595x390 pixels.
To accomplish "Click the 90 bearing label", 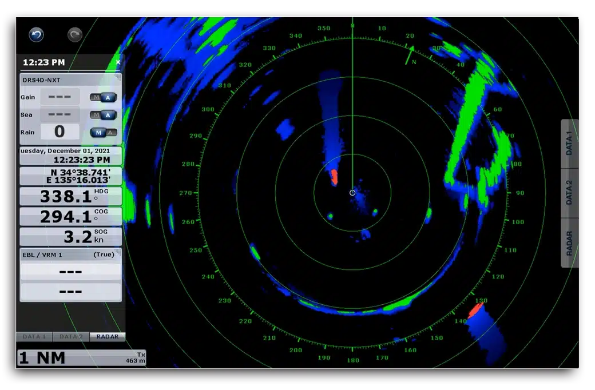I will tap(520, 193).
